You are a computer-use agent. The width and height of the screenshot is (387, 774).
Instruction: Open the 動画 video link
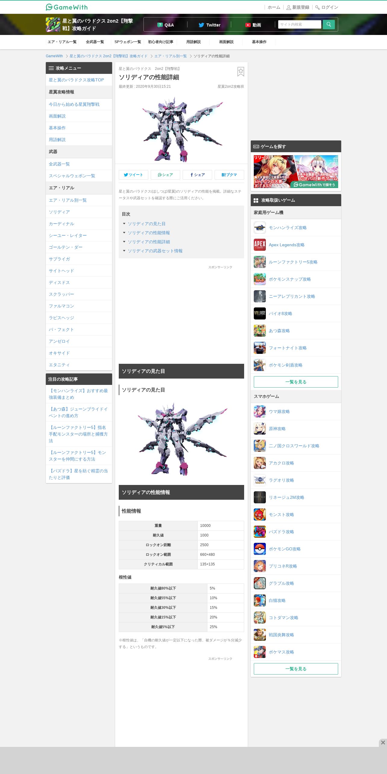pos(253,25)
